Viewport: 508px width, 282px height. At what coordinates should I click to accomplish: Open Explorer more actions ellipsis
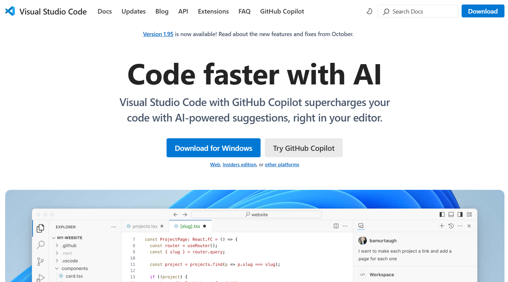click(114, 227)
